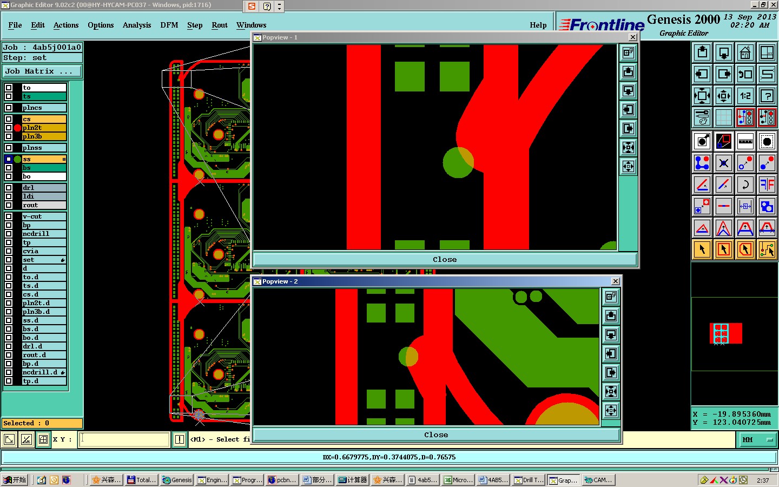Open the Actions menu
Screen dimensions: 779x487
pos(66,25)
